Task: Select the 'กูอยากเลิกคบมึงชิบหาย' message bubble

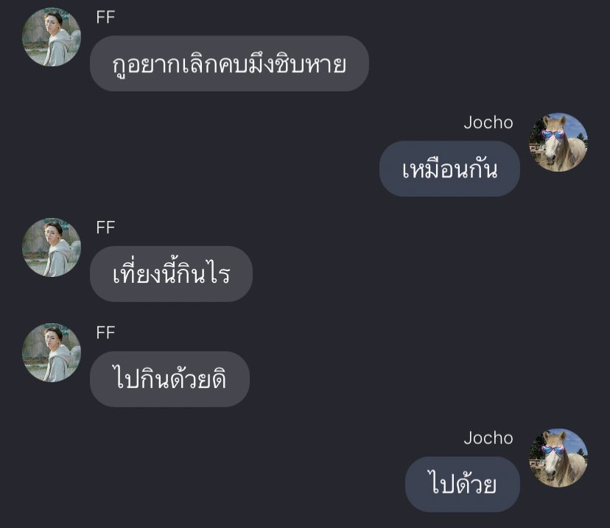Action: 229,64
